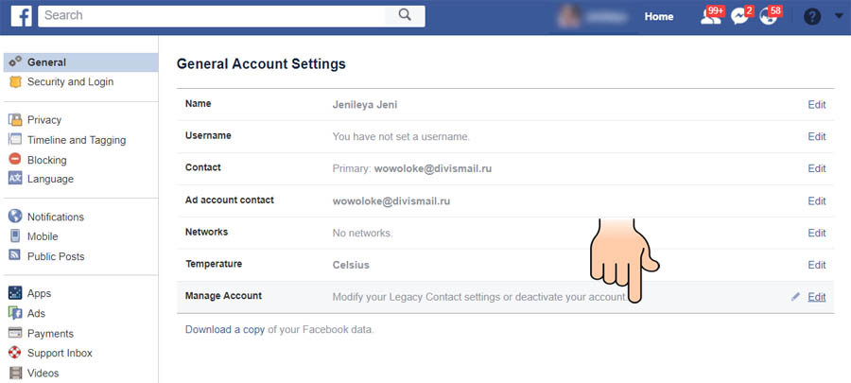The height and width of the screenshot is (383, 851).
Task: Click the General gears icon in sidebar
Action: pyautogui.click(x=16, y=62)
